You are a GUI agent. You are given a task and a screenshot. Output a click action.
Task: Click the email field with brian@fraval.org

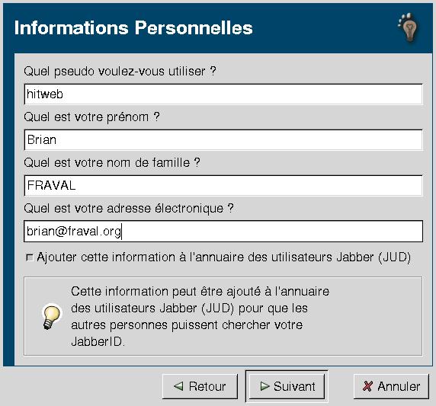pos(223,232)
